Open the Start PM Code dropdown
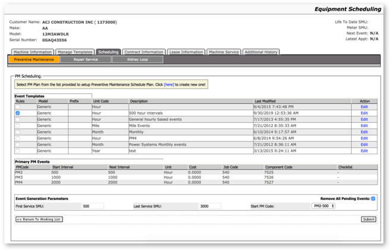391x251 pixels. coord(323,206)
